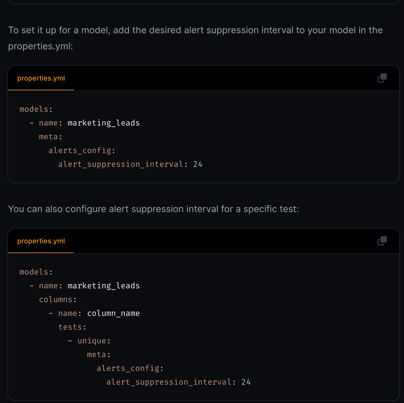
Task: Select the properties.yml tab of the second code block
Action: point(41,241)
